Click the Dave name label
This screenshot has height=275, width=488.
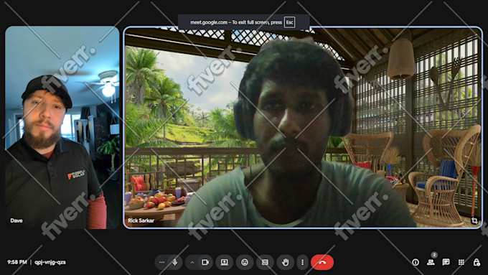click(17, 220)
